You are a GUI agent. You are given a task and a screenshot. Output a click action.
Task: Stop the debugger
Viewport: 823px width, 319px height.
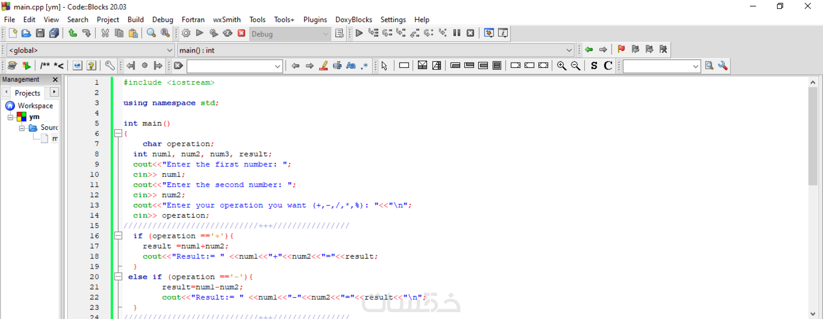point(471,33)
